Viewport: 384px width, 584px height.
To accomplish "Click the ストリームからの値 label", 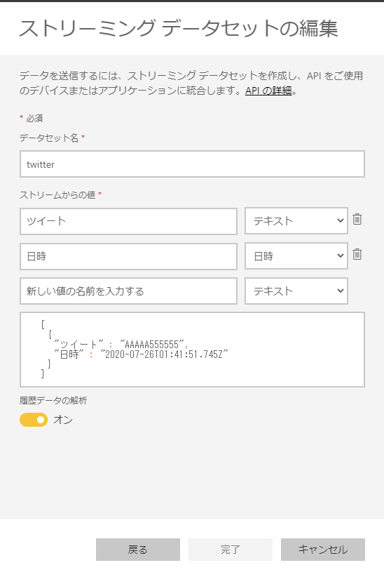I will 57,195.
